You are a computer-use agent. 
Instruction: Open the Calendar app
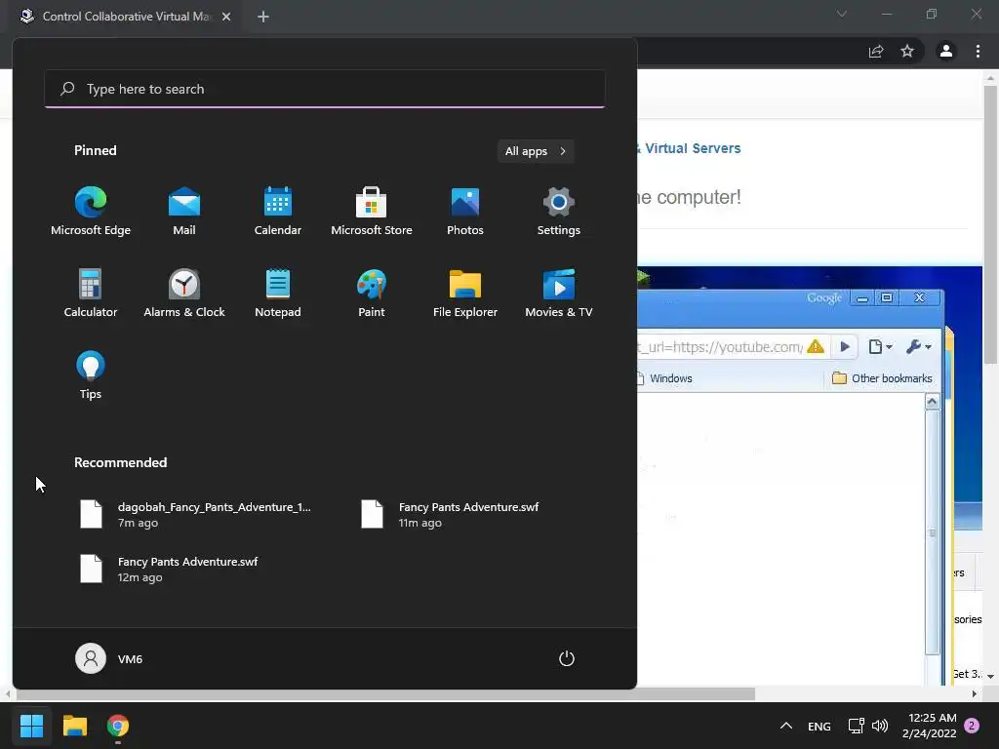point(278,212)
